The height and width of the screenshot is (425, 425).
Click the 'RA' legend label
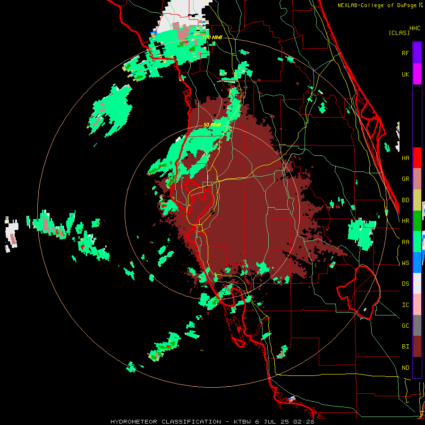[405, 242]
